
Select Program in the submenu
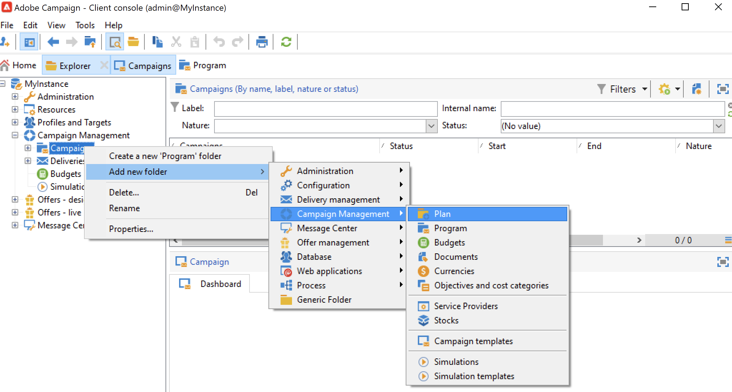click(450, 228)
